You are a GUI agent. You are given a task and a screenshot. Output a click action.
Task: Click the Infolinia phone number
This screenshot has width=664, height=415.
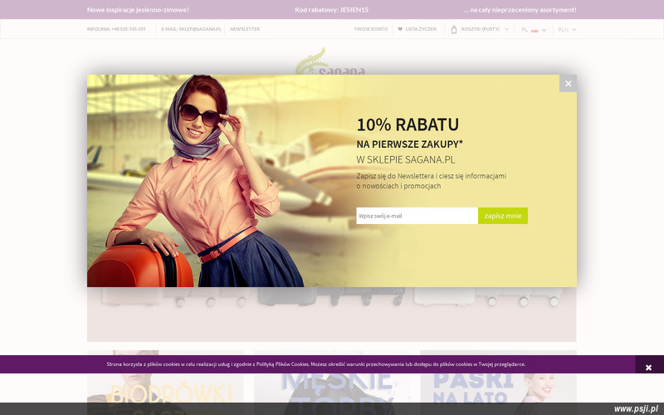pyautogui.click(x=116, y=29)
